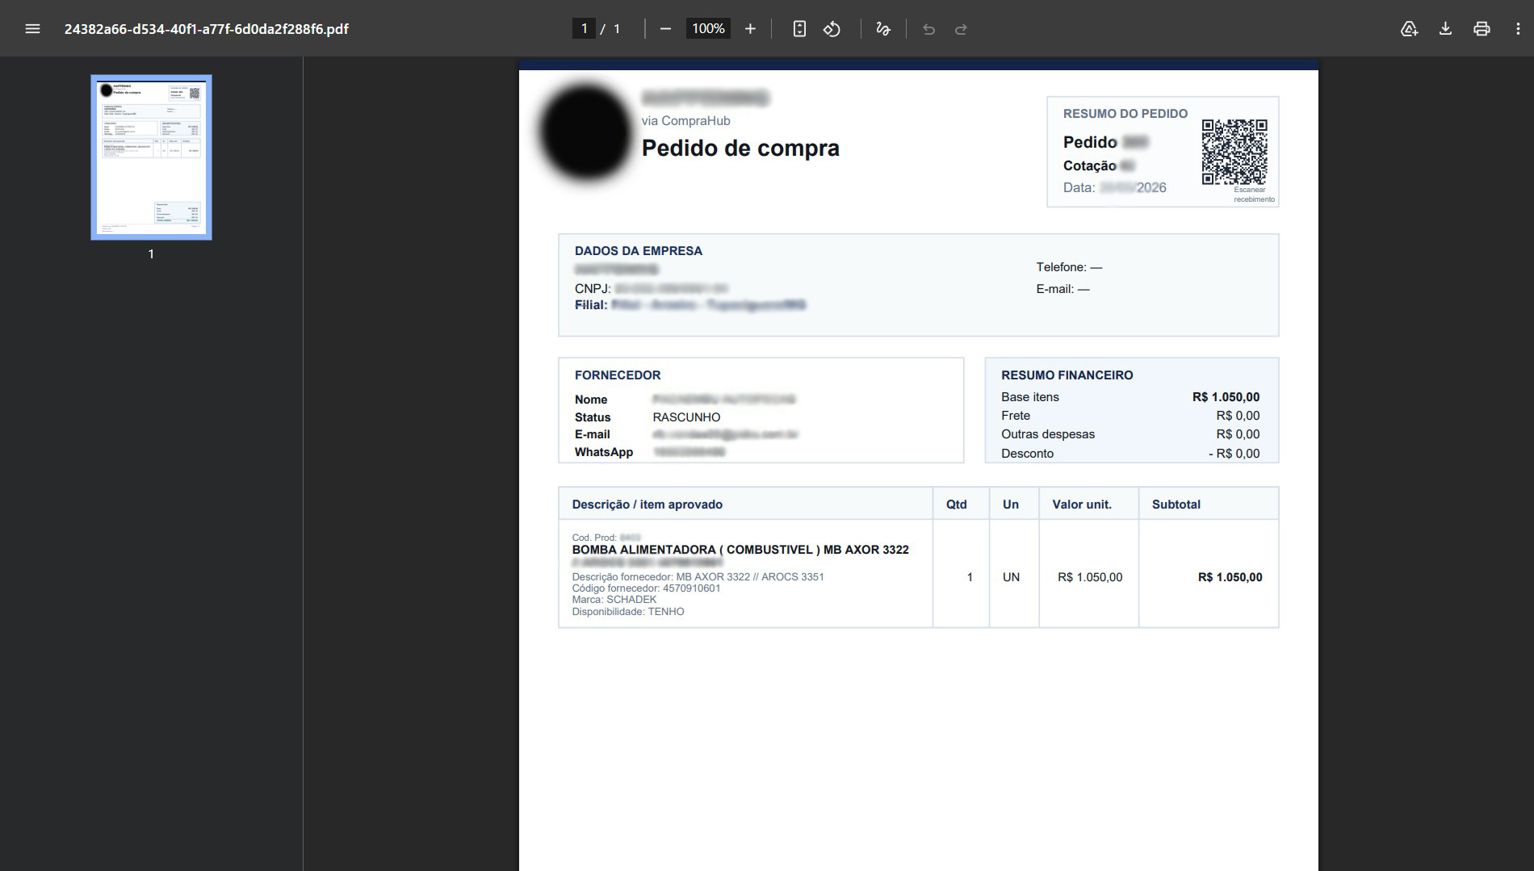The height and width of the screenshot is (871, 1534).
Task: Click the bold subtotal R$ 1.050,00 cell
Action: (1230, 577)
